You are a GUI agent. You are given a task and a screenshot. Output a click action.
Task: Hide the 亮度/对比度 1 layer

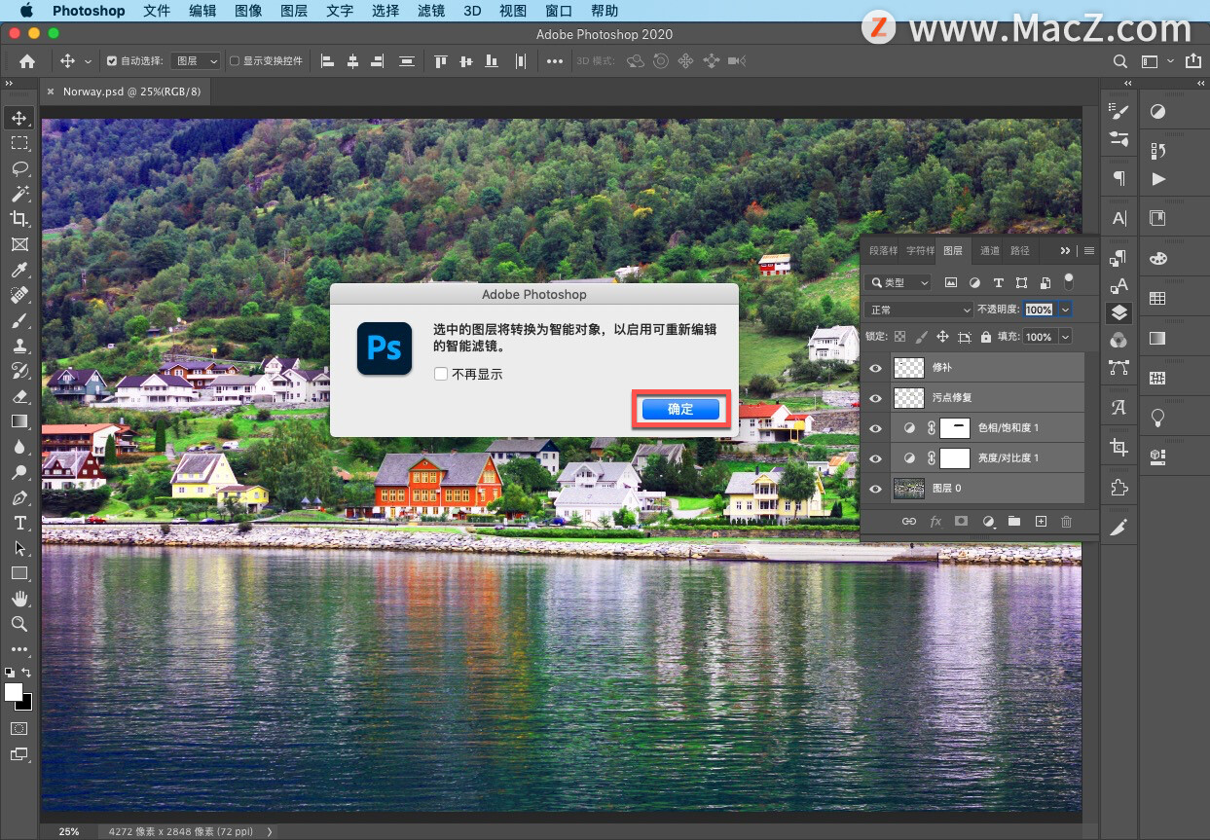point(875,458)
